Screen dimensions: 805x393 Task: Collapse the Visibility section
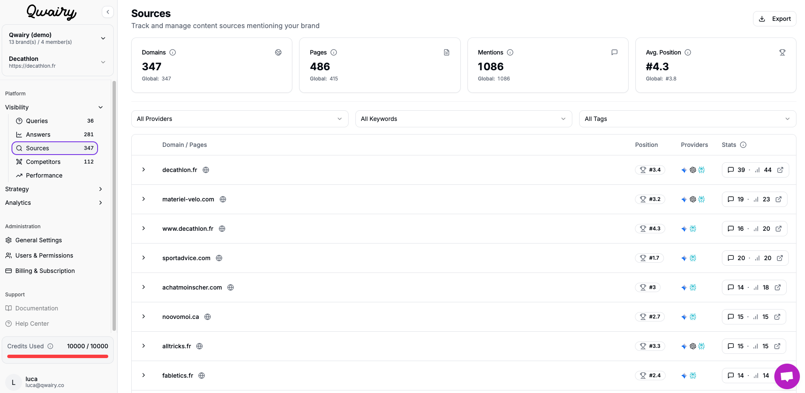[54, 107]
